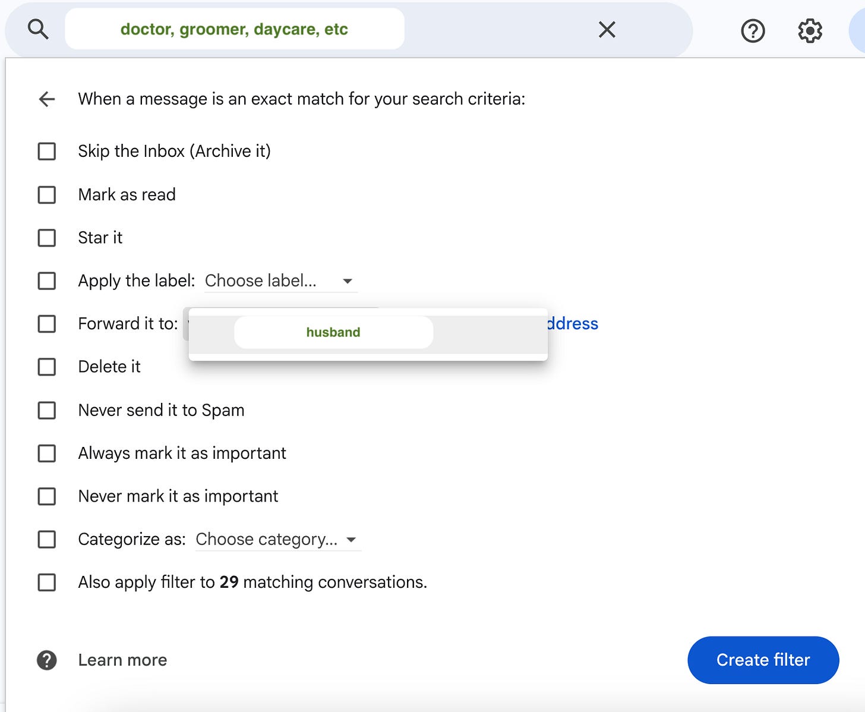
Task: Tick the Star it checkbox
Action: click(47, 238)
